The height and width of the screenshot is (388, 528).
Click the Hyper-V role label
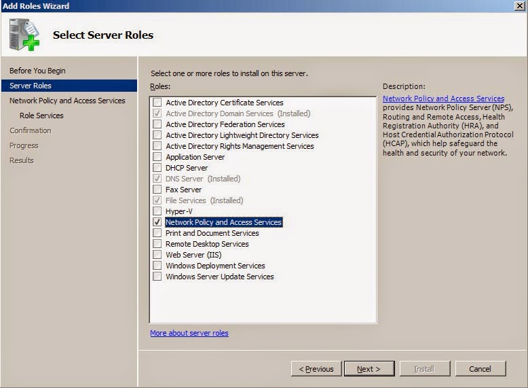tap(178, 211)
